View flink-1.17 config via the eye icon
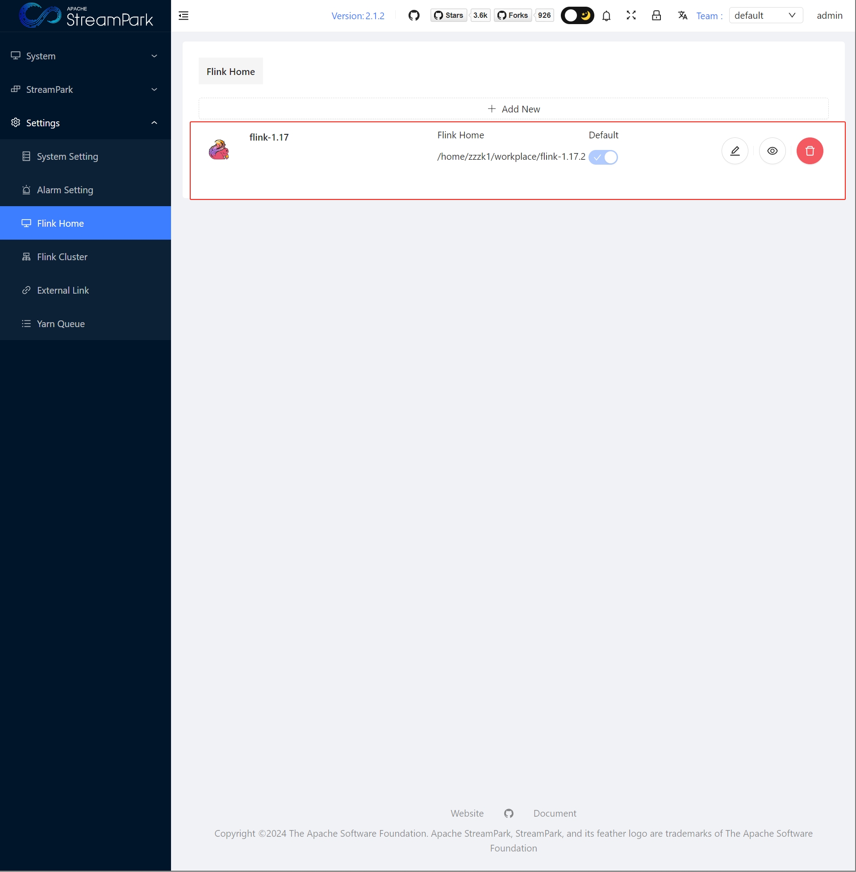 [772, 151]
